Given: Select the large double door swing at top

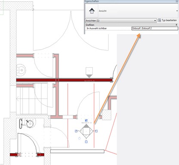Looking at the screenshot, I should [71, 31].
